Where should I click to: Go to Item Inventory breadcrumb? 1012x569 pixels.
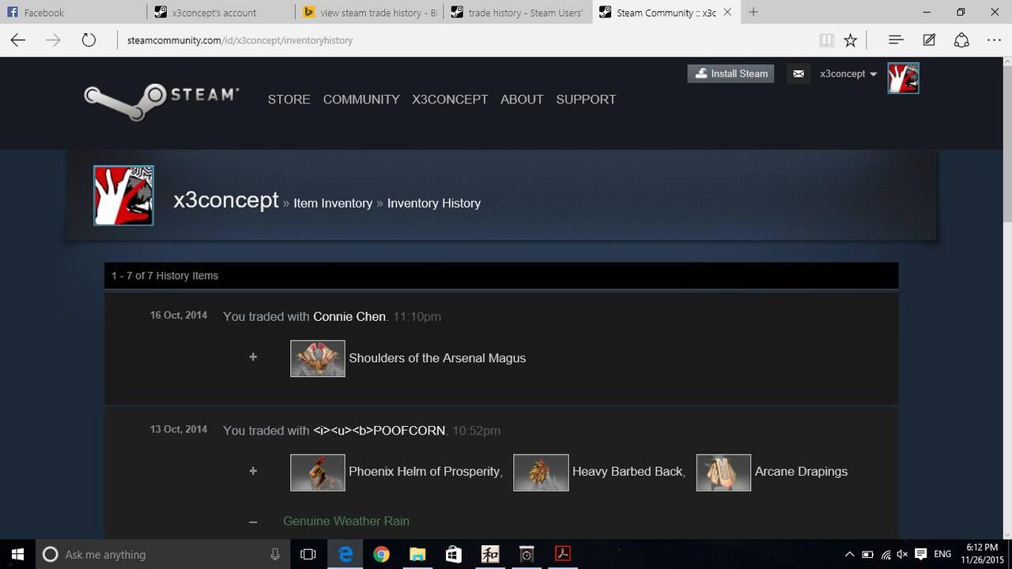[x=333, y=203]
